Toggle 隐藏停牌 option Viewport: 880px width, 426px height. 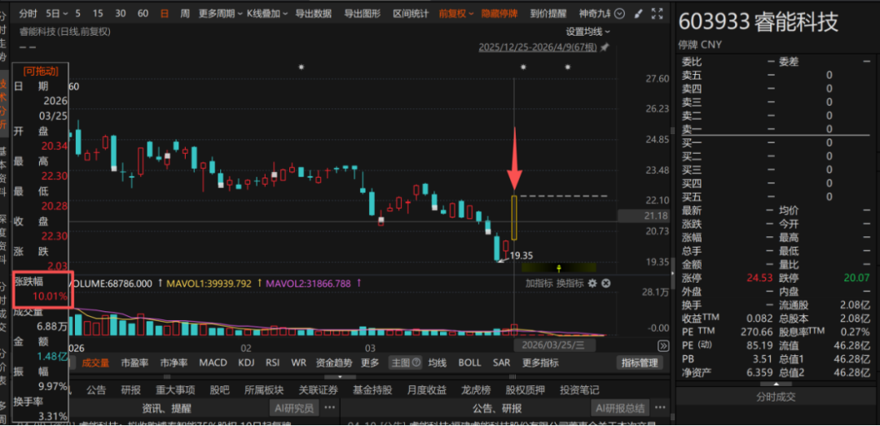499,14
